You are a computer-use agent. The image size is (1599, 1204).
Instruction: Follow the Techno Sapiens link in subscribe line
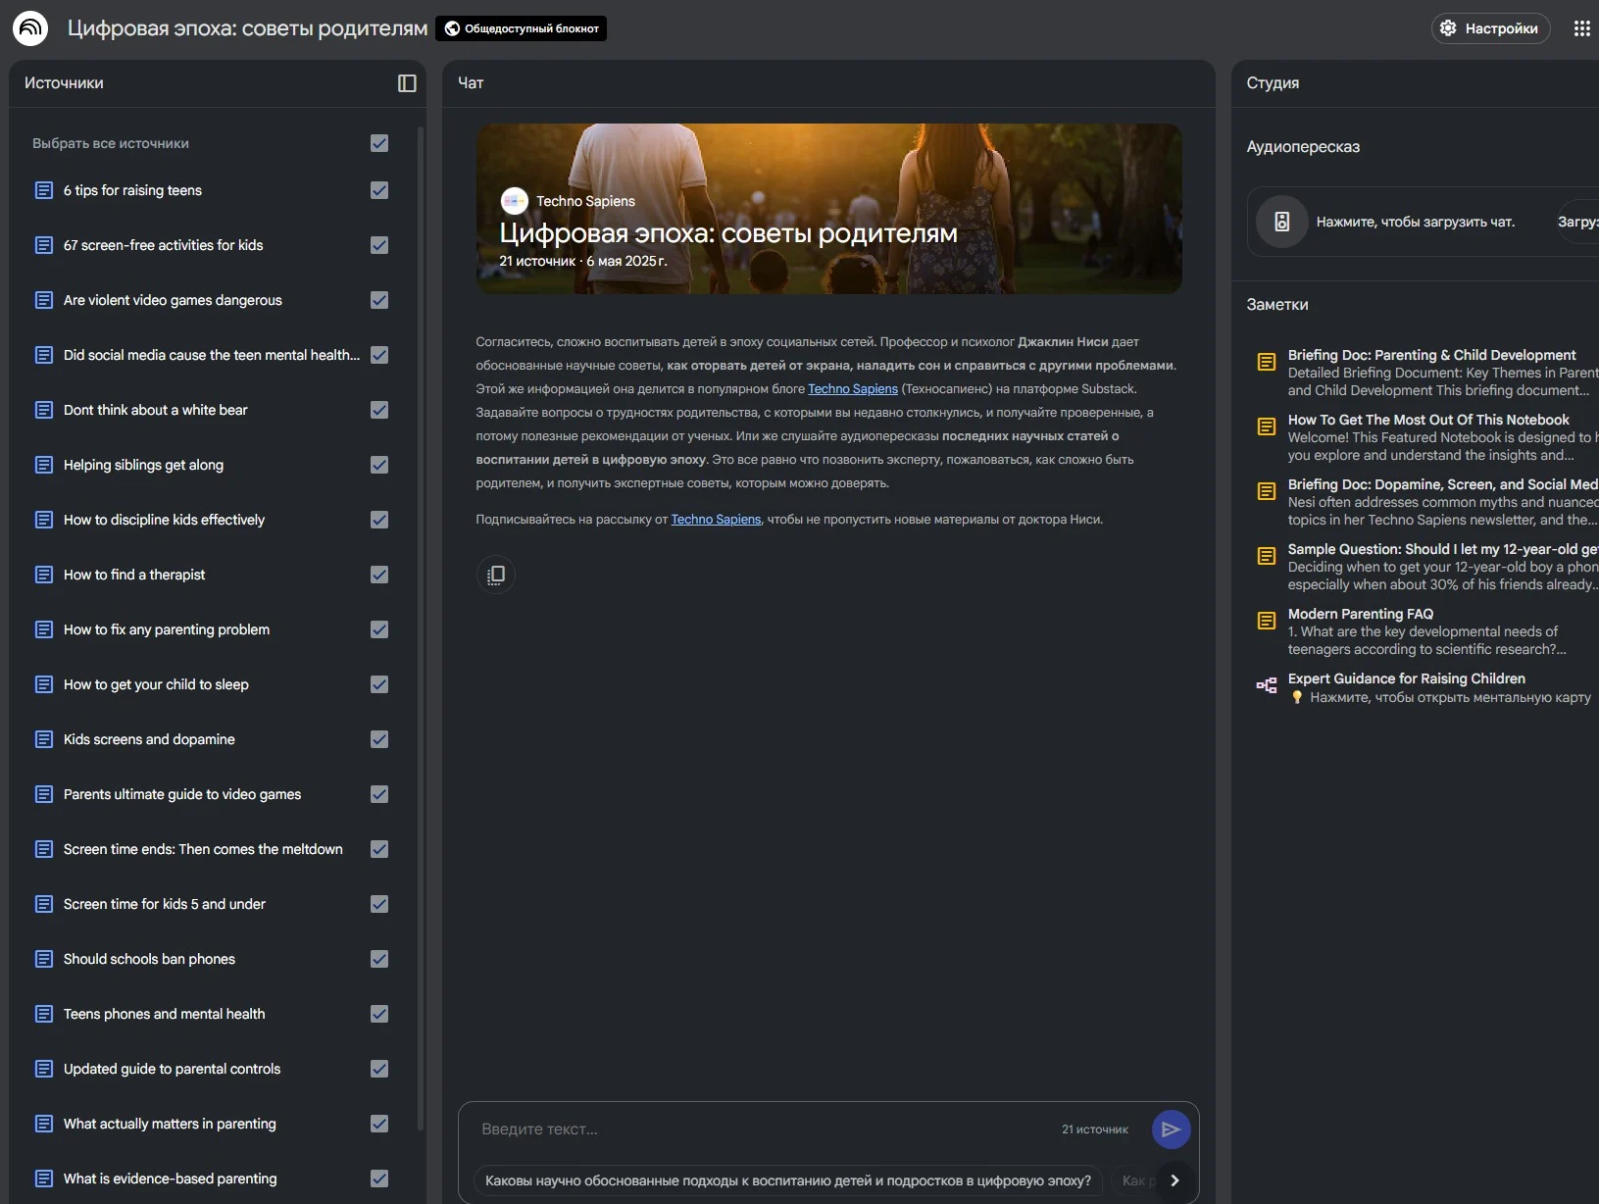click(716, 520)
